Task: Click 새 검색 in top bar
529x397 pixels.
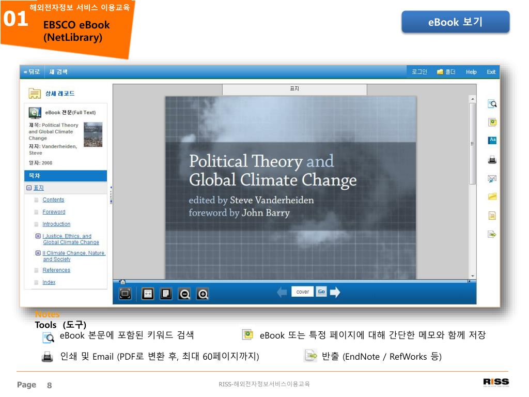Action: [x=58, y=72]
